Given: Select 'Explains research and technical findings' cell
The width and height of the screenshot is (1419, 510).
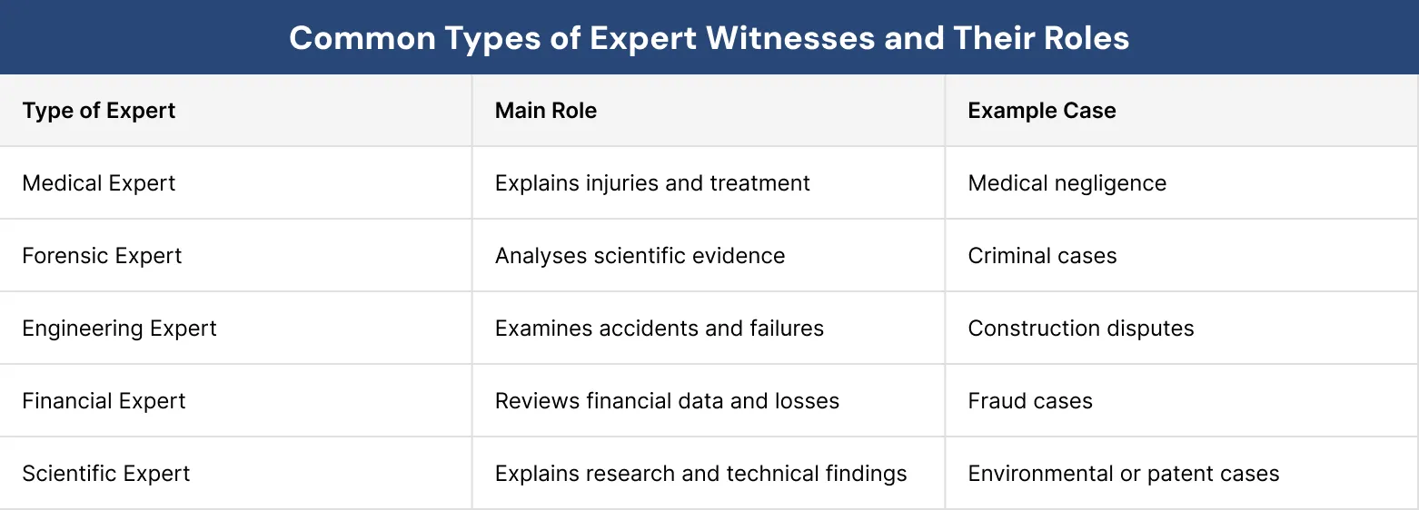Looking at the screenshot, I should (x=700, y=474).
